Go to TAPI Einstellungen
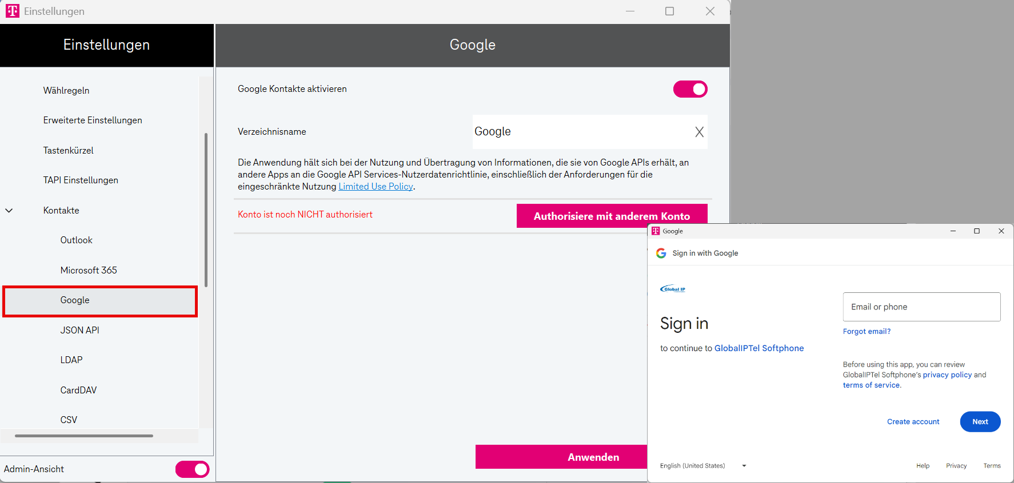The image size is (1014, 483). (81, 180)
